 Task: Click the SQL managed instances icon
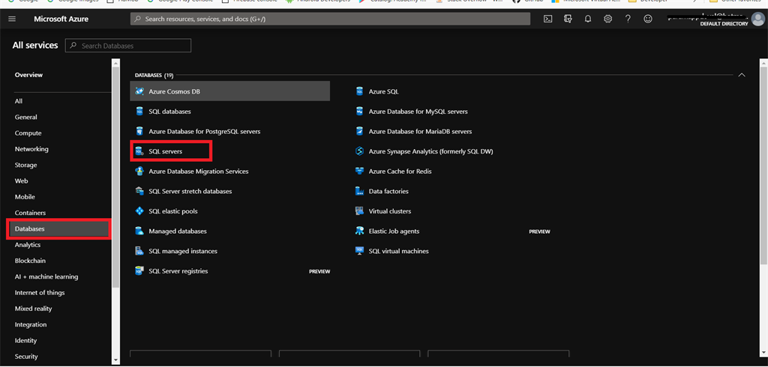[x=139, y=251]
